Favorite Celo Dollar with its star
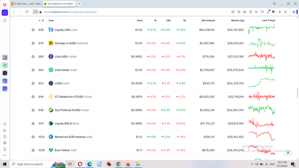This screenshot has width=299, height=168. pos(33,70)
